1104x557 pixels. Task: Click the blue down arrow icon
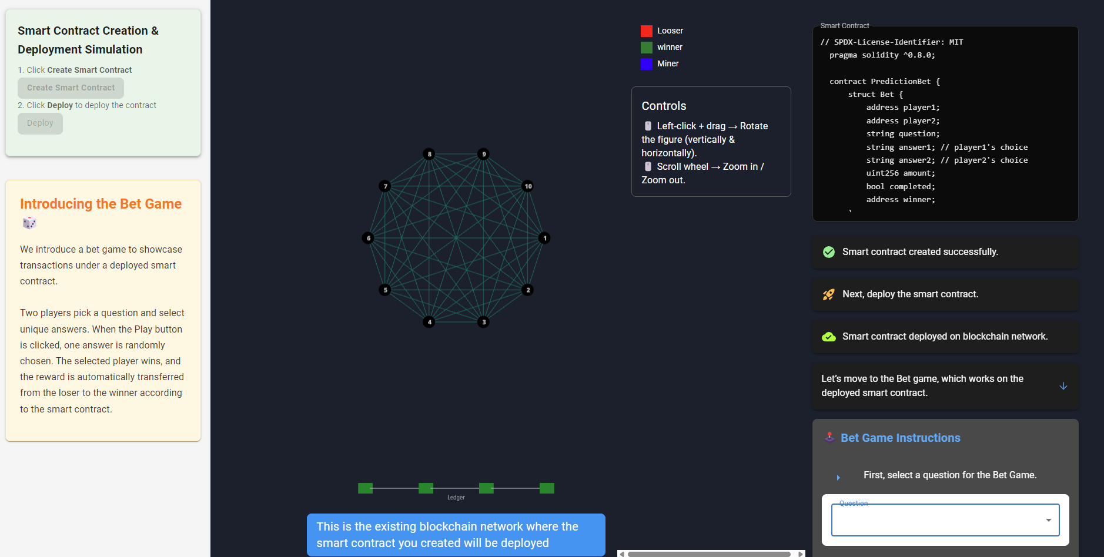[x=1063, y=386]
